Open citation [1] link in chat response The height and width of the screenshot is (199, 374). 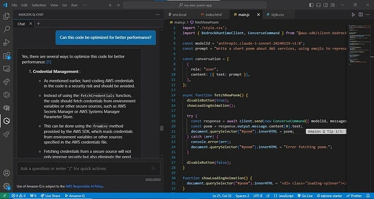49,62
